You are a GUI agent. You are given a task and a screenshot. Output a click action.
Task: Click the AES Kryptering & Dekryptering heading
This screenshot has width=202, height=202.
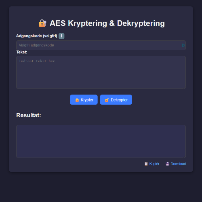tap(102, 23)
